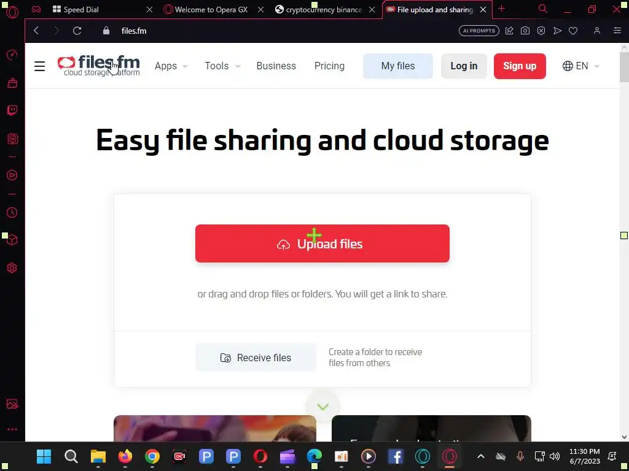Open Firefox from the Windows taskbar
Viewport: 629px width, 471px height.
[x=125, y=456]
